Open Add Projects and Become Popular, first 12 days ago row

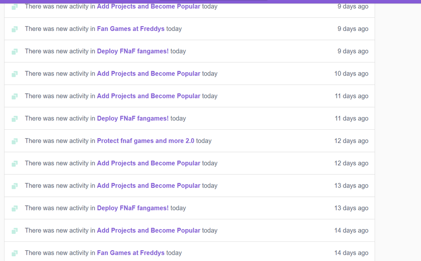[148, 163]
